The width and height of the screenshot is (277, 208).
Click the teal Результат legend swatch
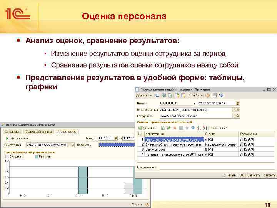37,157
